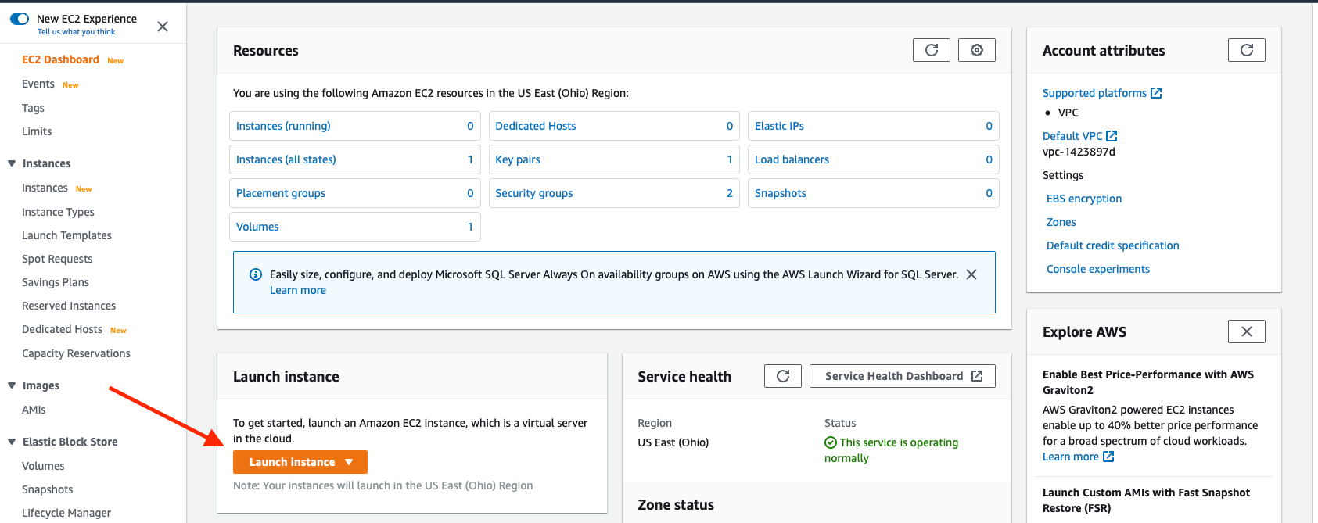Open Savings Plans in sidebar
Screen dimensions: 1318x523
(x=56, y=282)
